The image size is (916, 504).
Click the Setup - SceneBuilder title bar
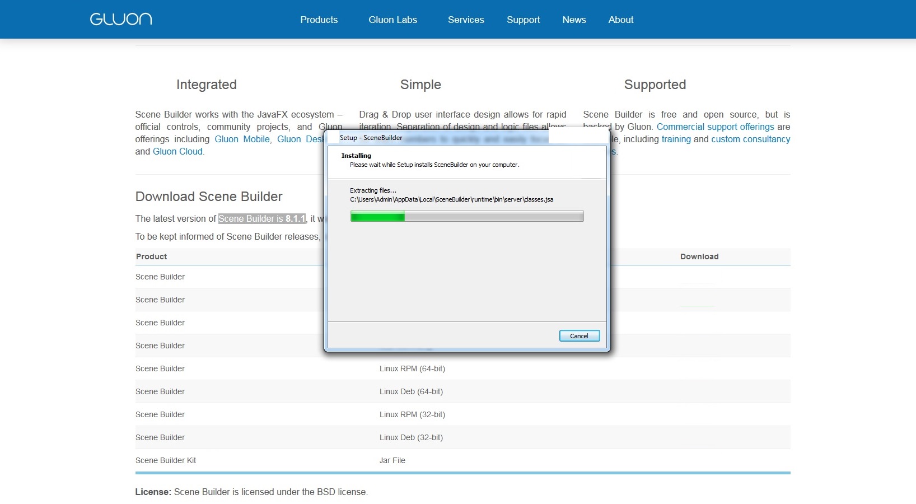pyautogui.click(x=467, y=138)
